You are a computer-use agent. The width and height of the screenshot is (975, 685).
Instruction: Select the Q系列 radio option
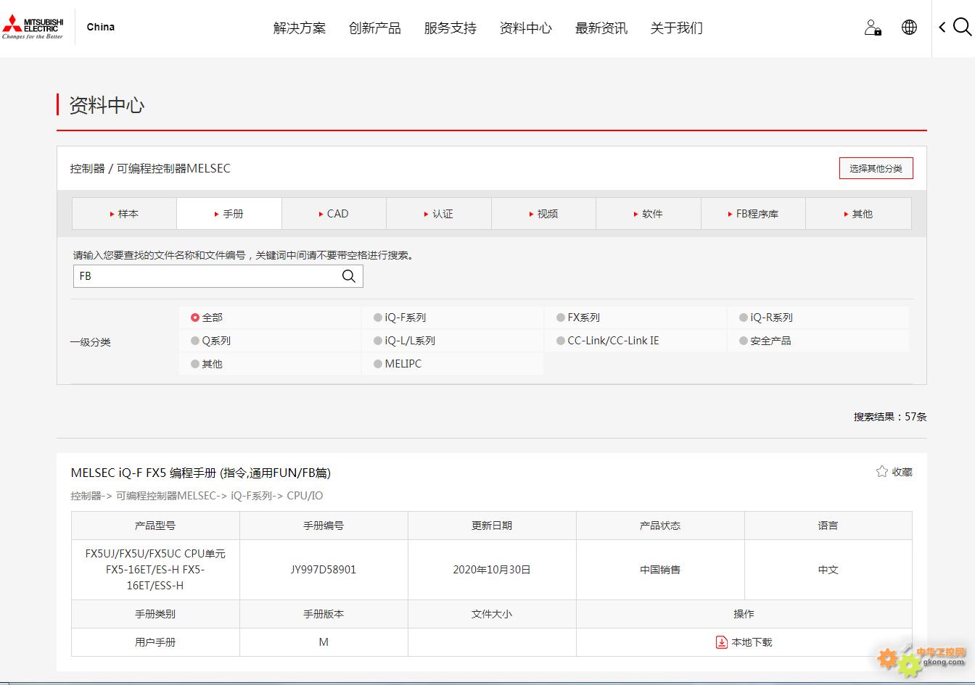point(195,341)
